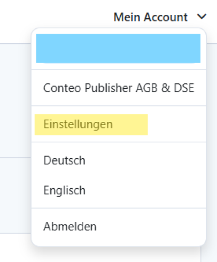The width and height of the screenshot is (217, 262).
Task: Open the user profile entry atop the menu
Action: click(x=118, y=48)
